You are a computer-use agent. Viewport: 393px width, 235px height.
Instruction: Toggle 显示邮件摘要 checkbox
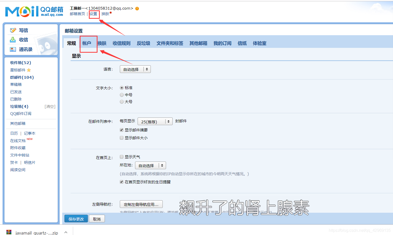pyautogui.click(x=122, y=130)
